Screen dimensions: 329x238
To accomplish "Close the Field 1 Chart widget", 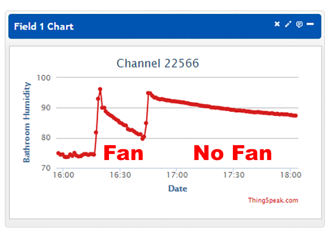I will coord(277,24).
